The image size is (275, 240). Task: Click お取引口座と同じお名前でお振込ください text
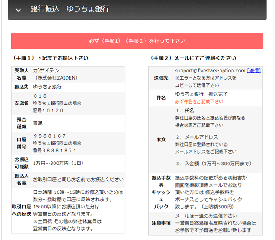79,180
